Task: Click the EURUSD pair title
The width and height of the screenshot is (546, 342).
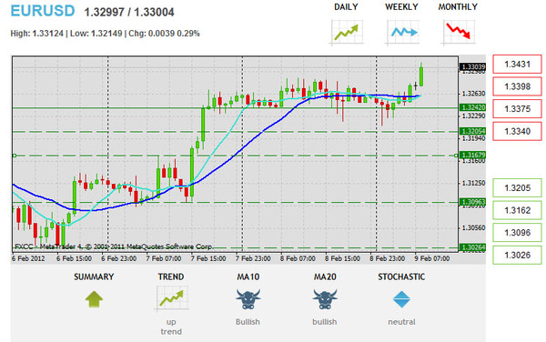Action: click(x=43, y=11)
